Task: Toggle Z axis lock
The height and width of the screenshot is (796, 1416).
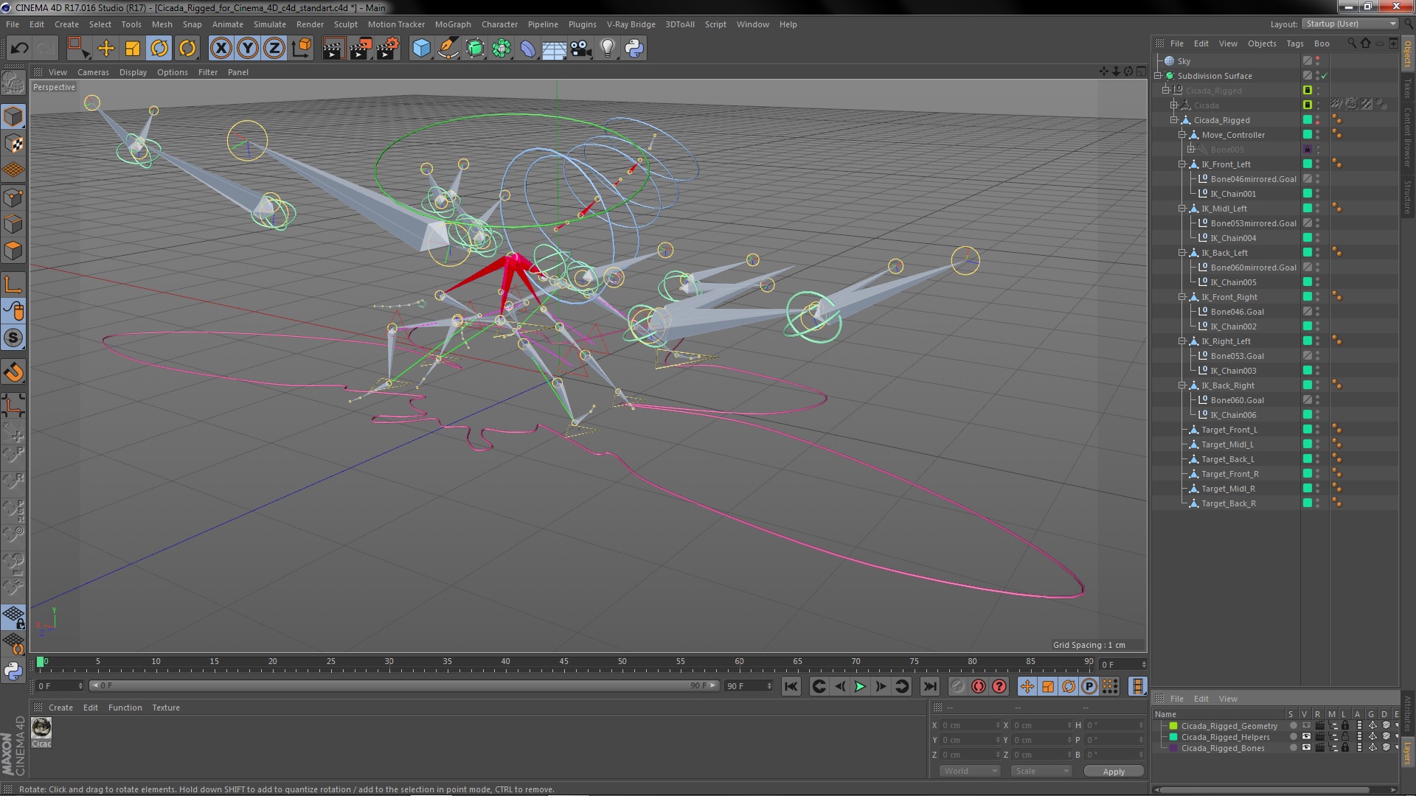Action: (274, 49)
